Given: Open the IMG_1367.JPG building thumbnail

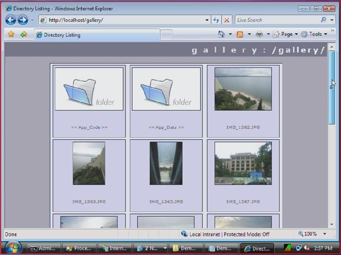Looking at the screenshot, I should tap(243, 163).
